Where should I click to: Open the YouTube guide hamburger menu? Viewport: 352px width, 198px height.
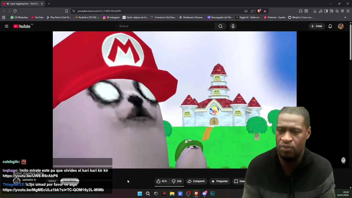coord(7,26)
